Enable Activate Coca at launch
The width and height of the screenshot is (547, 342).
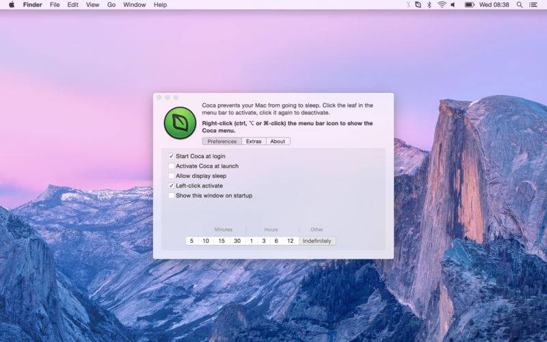click(172, 166)
